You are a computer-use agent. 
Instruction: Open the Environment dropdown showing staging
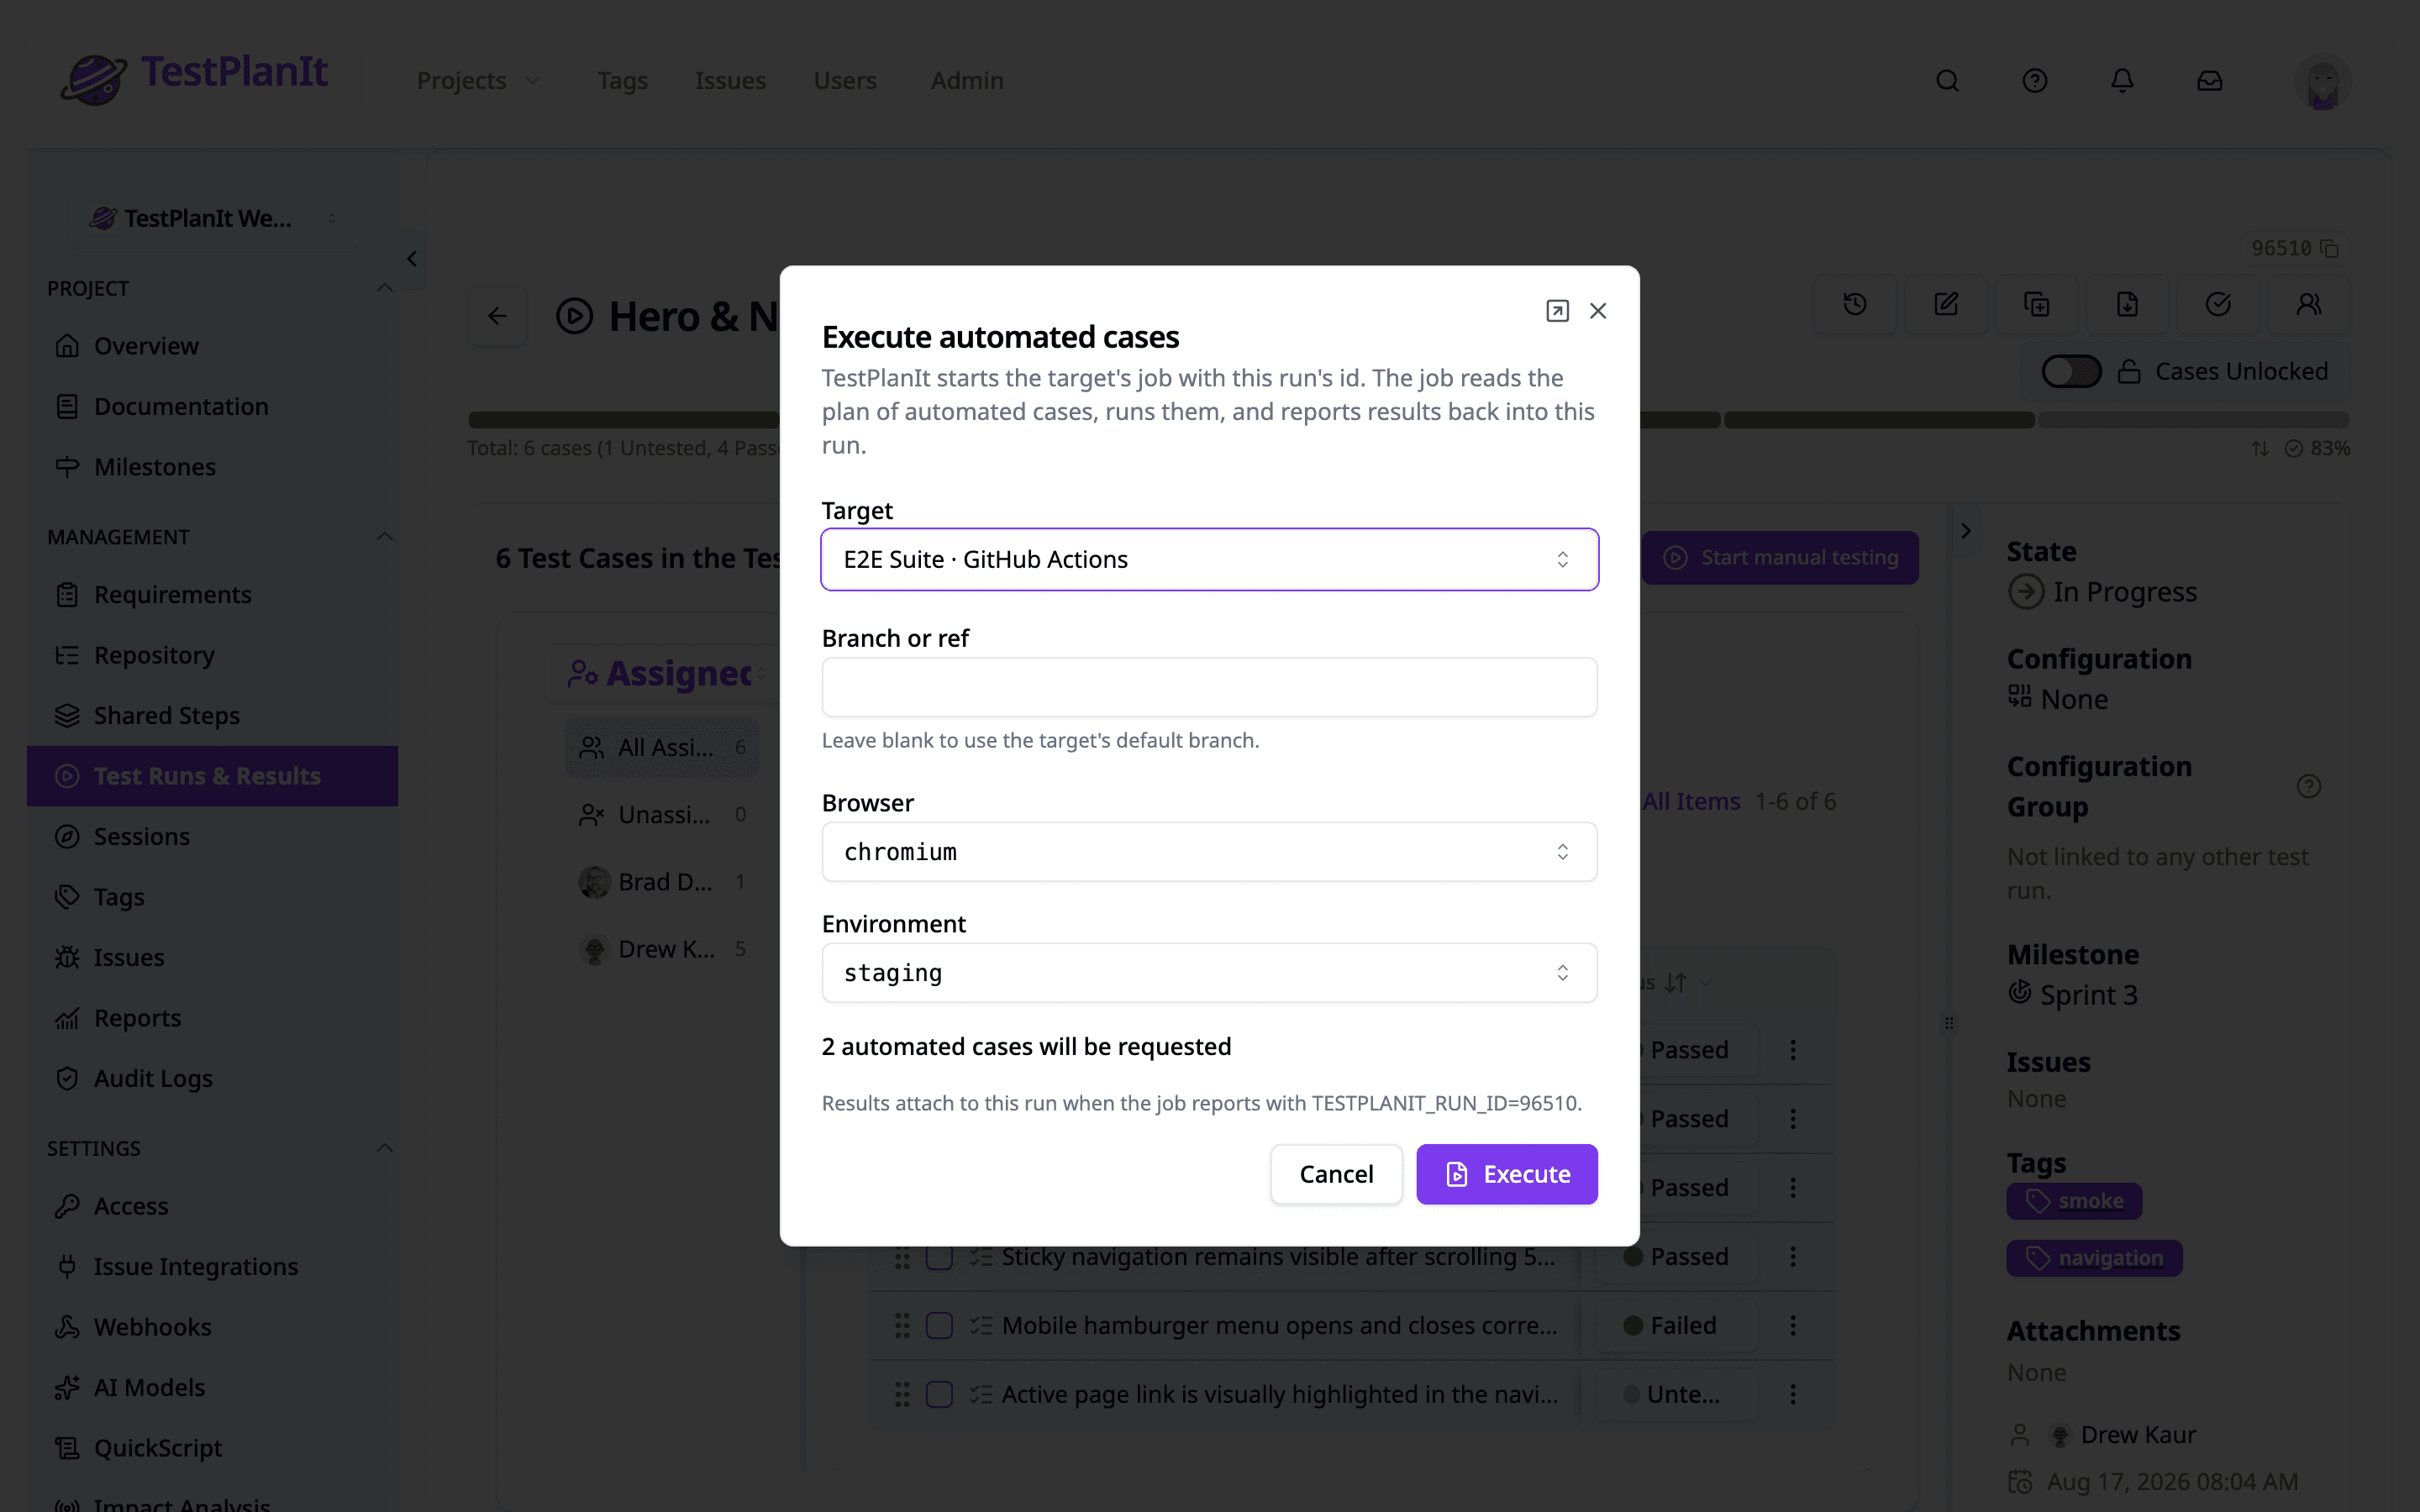tap(1209, 973)
